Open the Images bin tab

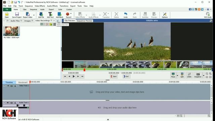(x=29, y=21)
